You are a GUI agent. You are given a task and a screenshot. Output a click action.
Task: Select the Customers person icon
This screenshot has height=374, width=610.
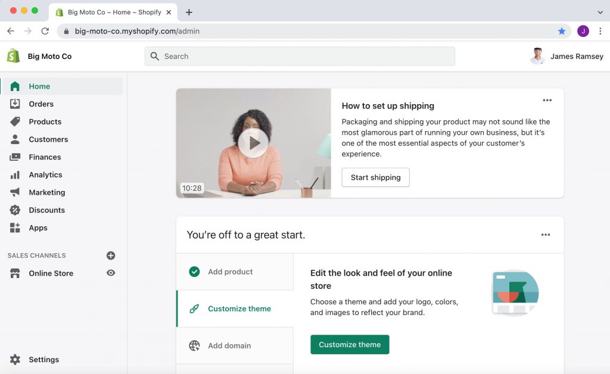pyautogui.click(x=15, y=139)
